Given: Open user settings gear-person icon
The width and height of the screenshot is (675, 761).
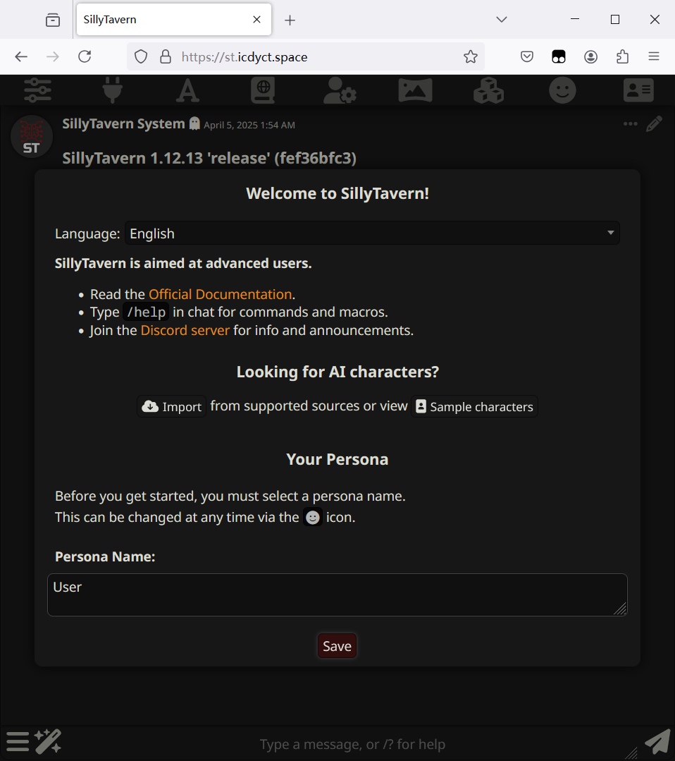Looking at the screenshot, I should click(x=339, y=90).
